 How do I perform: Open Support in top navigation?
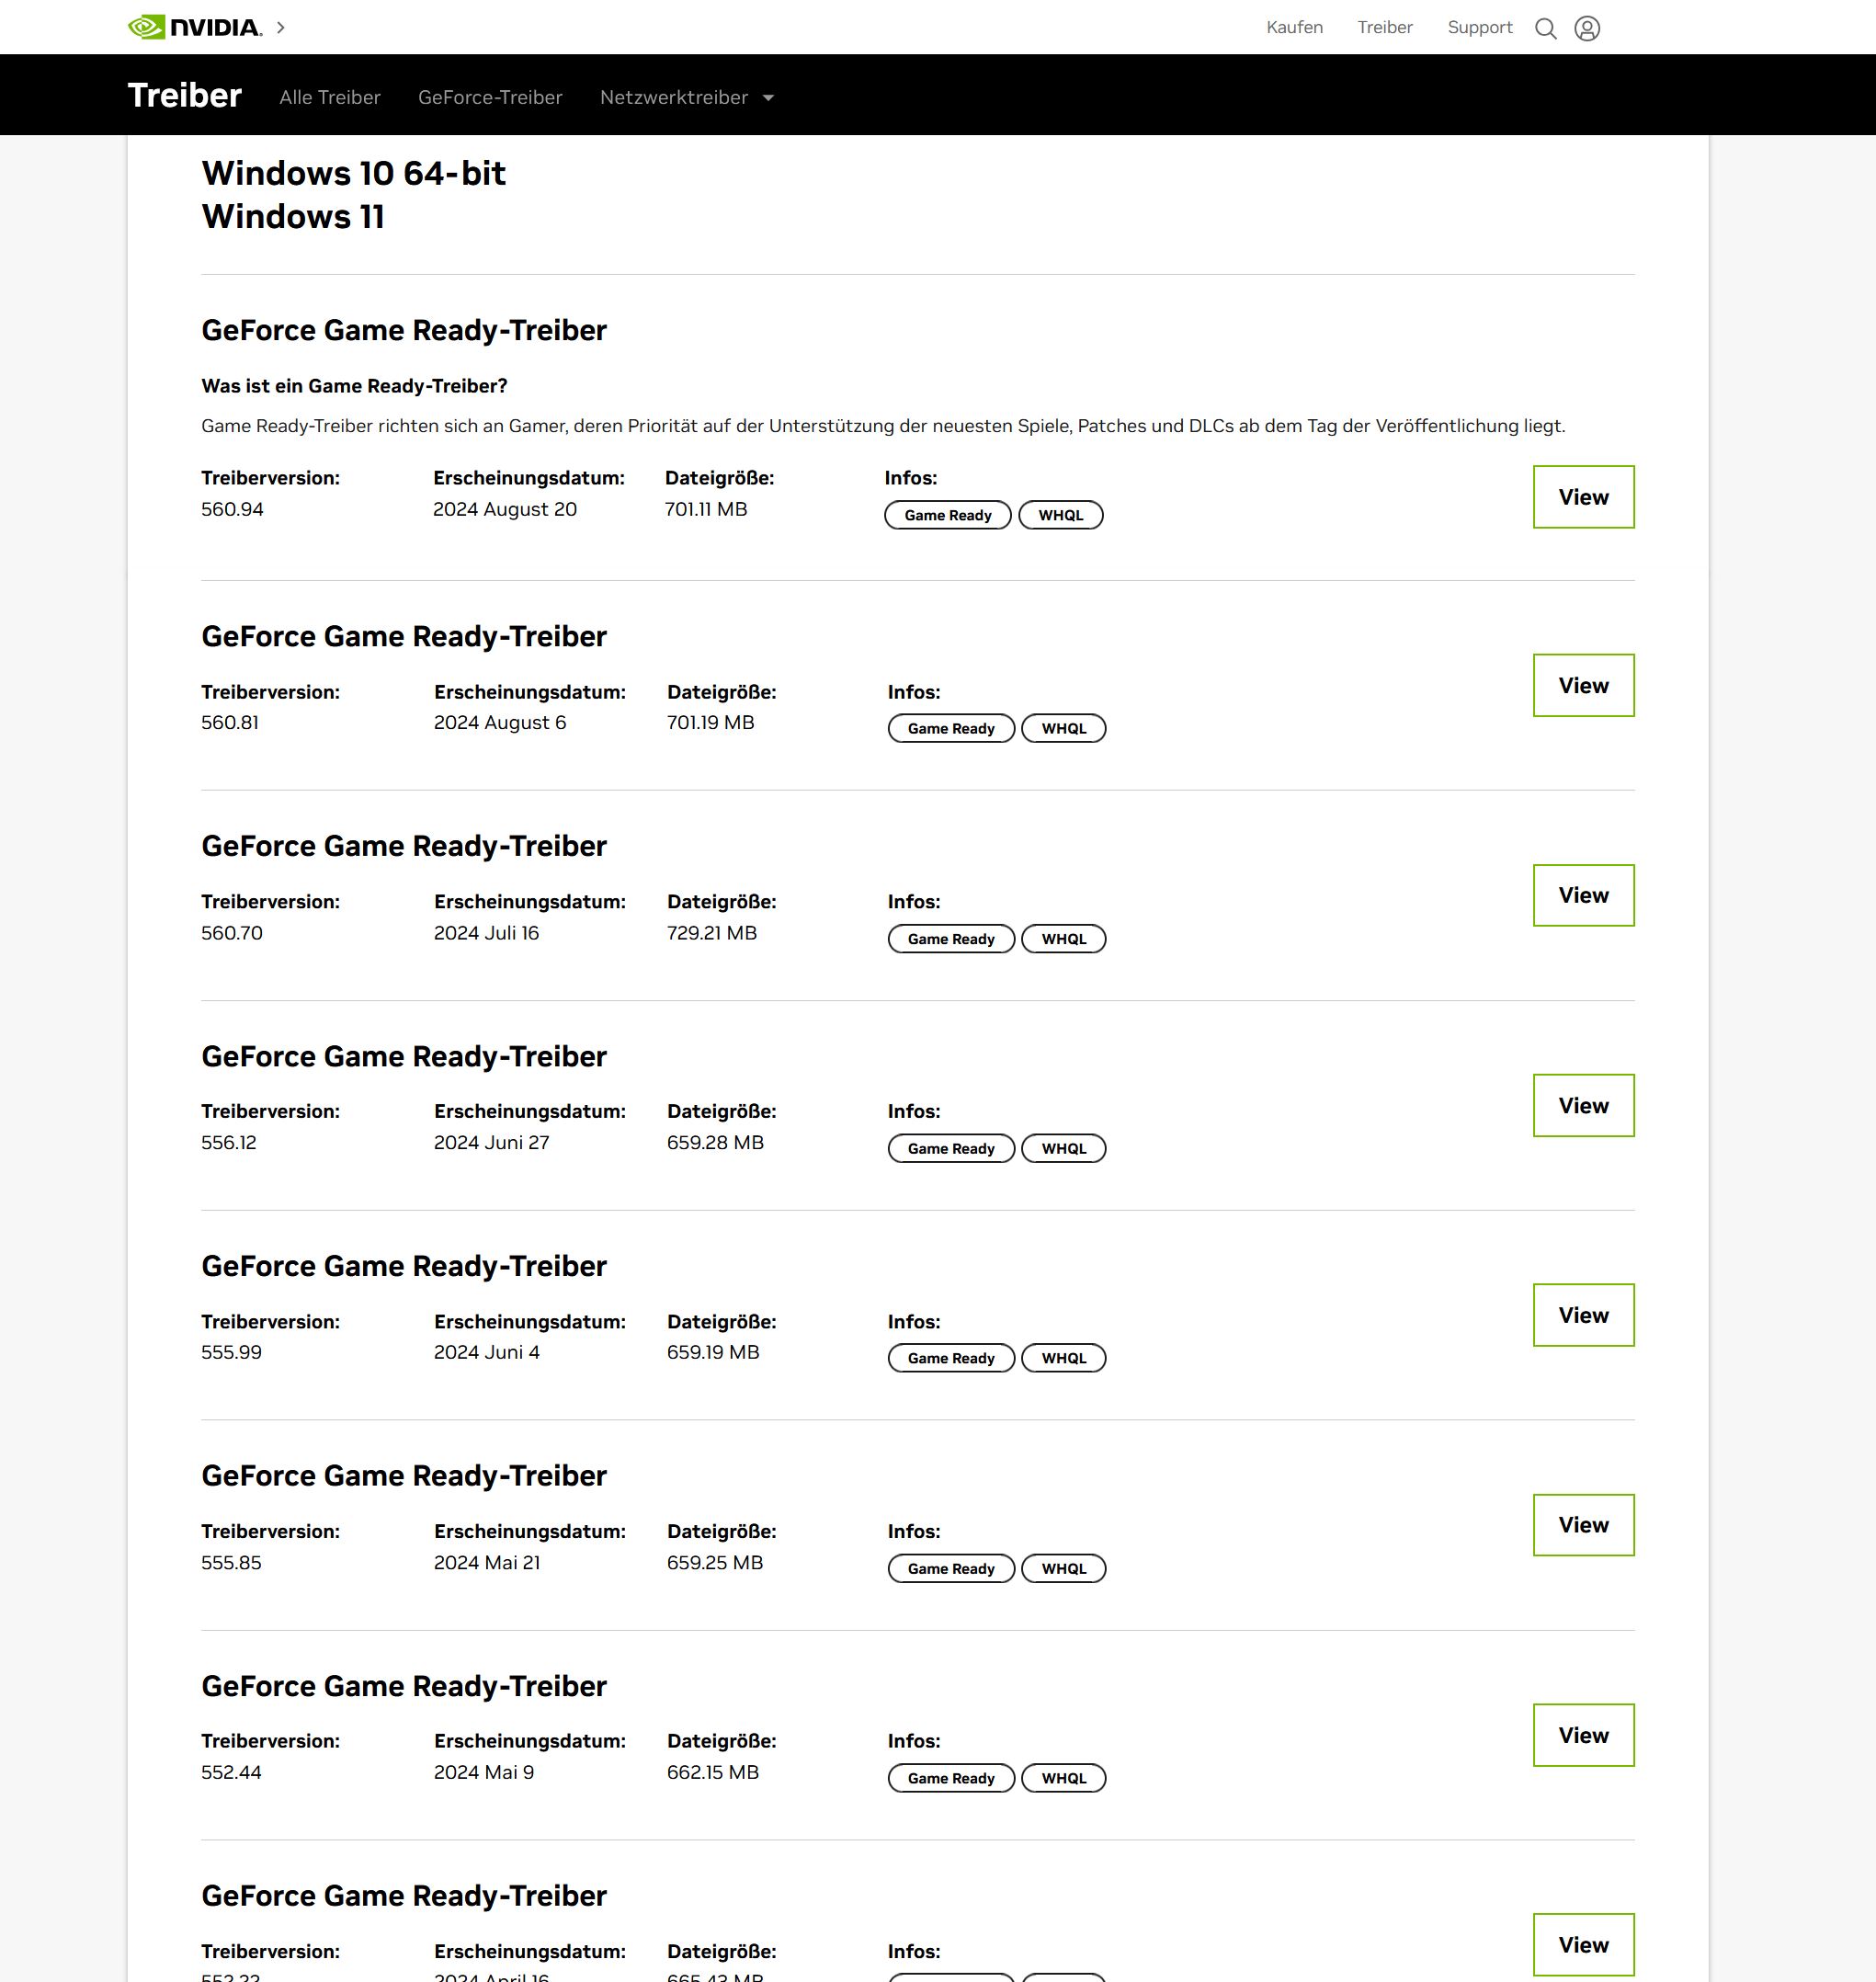click(1479, 27)
